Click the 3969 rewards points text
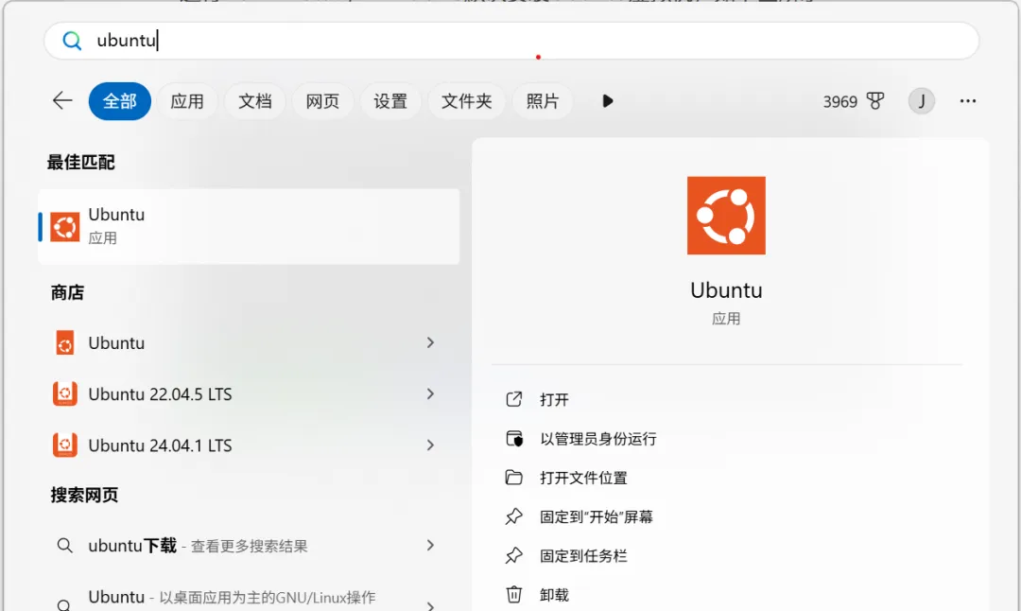This screenshot has width=1021, height=611. pyautogui.click(x=840, y=101)
